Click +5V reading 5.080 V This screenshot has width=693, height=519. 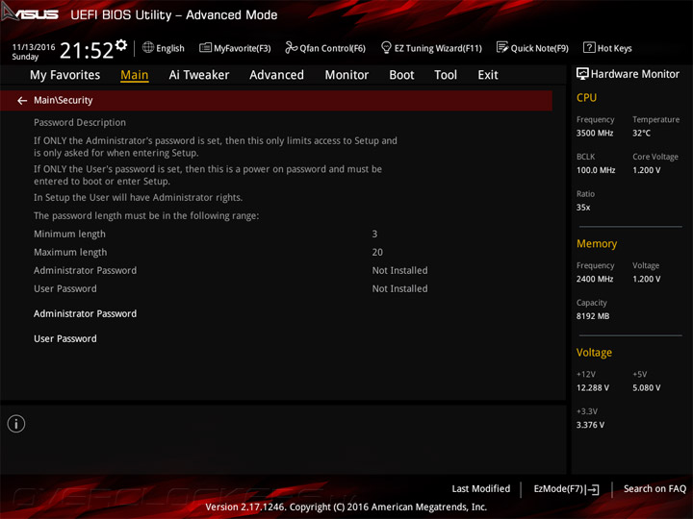(647, 388)
